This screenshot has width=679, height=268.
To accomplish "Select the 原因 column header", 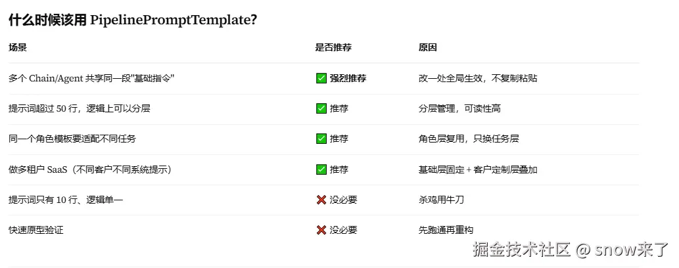I will (427, 48).
